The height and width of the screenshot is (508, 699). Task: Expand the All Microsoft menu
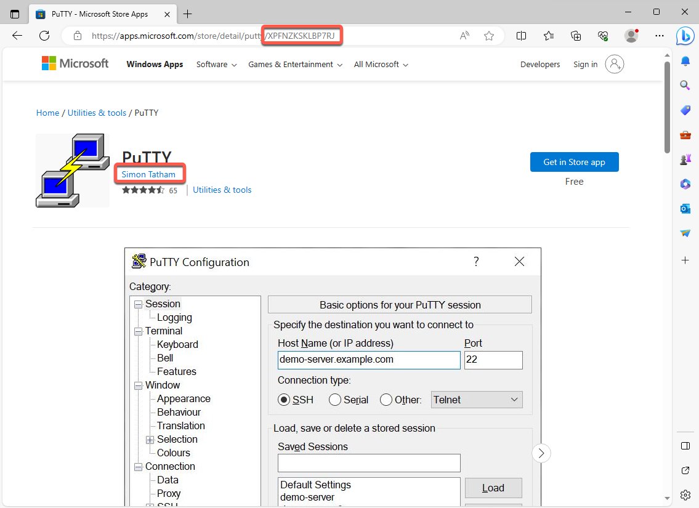click(x=381, y=65)
